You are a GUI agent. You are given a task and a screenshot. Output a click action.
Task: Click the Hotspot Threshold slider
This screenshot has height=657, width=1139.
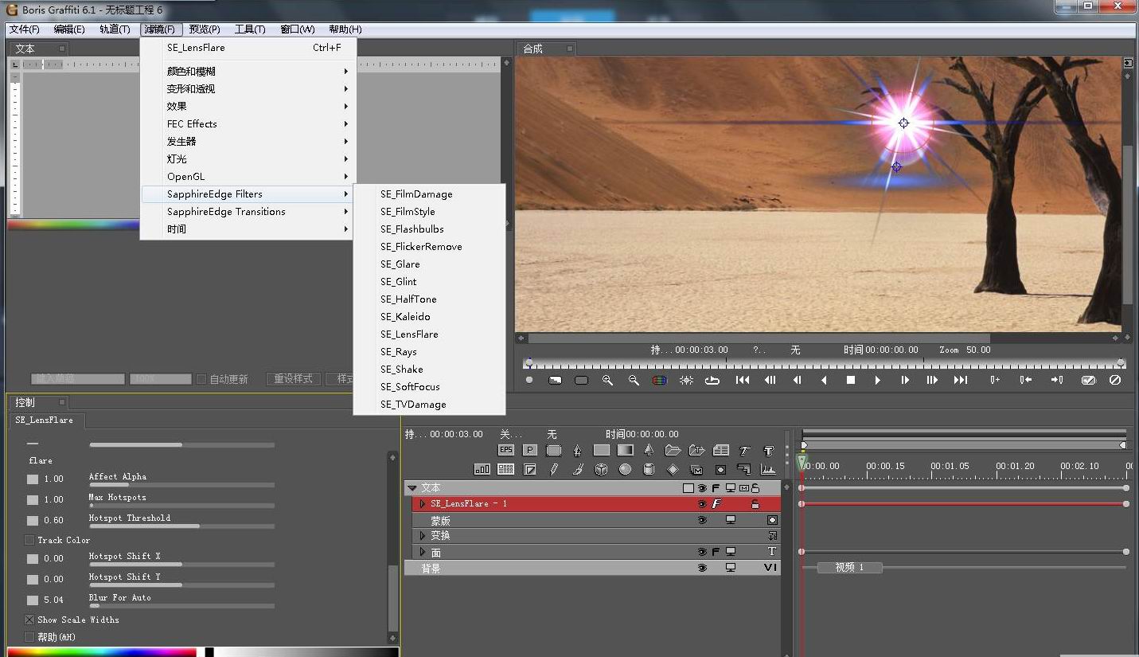coord(182,526)
